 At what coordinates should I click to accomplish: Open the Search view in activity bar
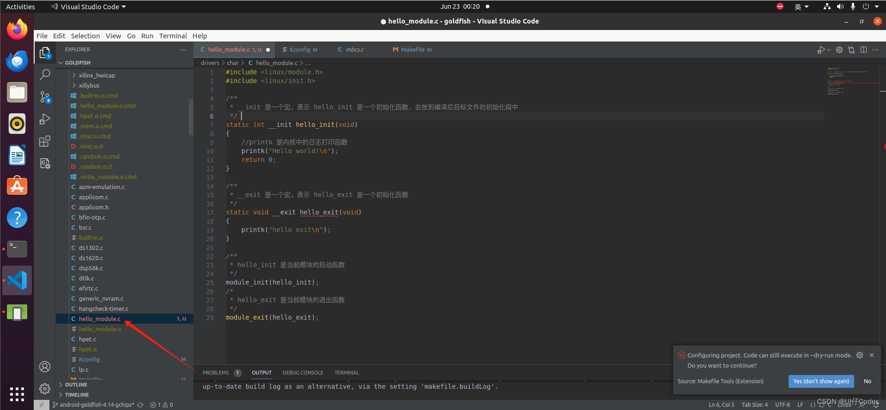pos(45,74)
